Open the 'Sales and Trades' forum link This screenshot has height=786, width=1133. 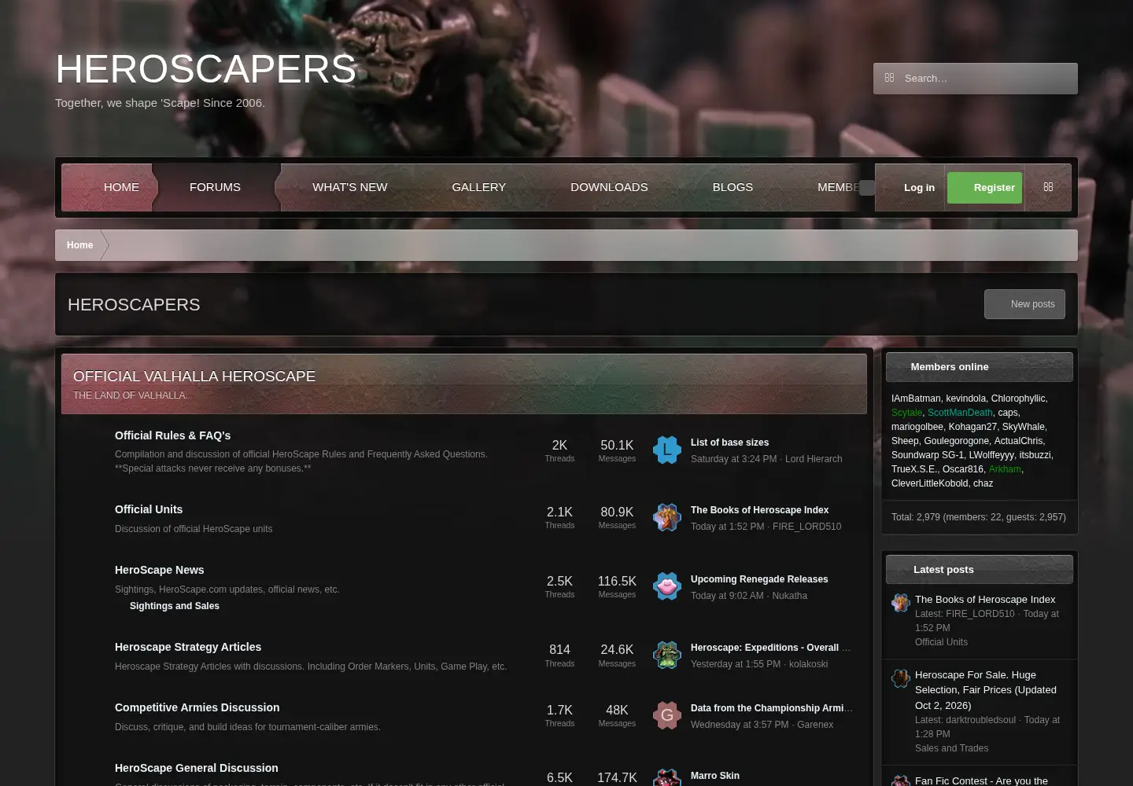(951, 748)
